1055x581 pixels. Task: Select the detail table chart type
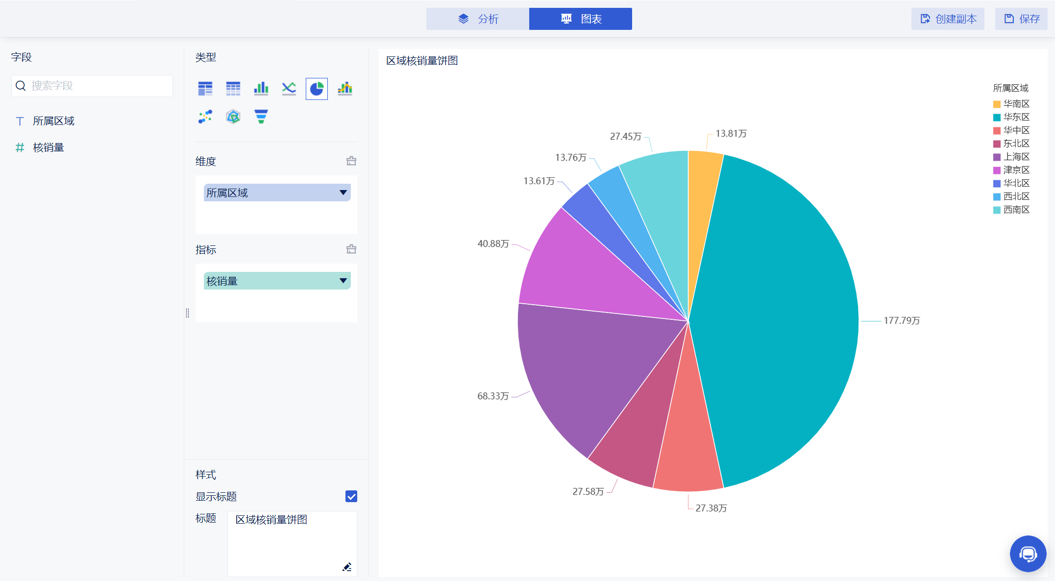[233, 89]
